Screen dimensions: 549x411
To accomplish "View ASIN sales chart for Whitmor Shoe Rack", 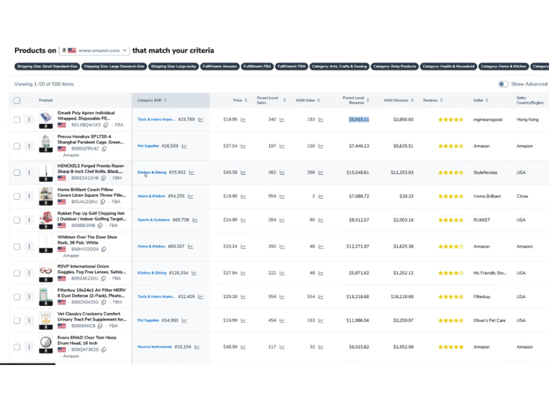I will pos(321,247).
